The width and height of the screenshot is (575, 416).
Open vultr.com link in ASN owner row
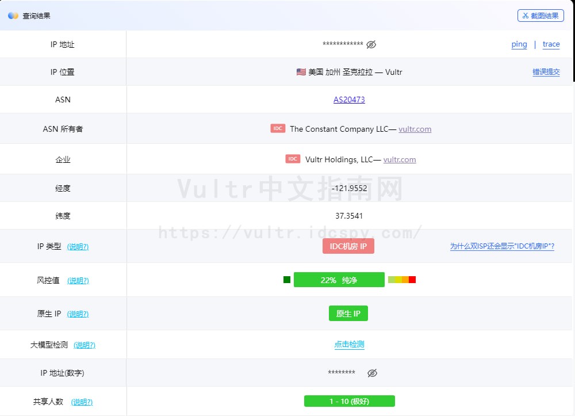tap(415, 129)
